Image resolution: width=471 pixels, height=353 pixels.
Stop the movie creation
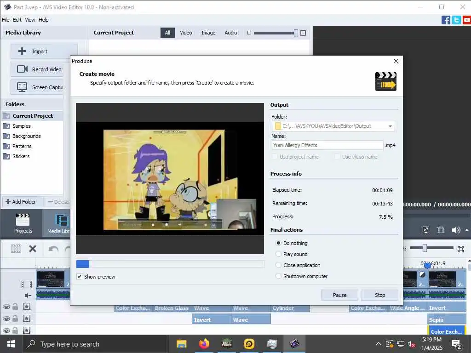(x=380, y=295)
